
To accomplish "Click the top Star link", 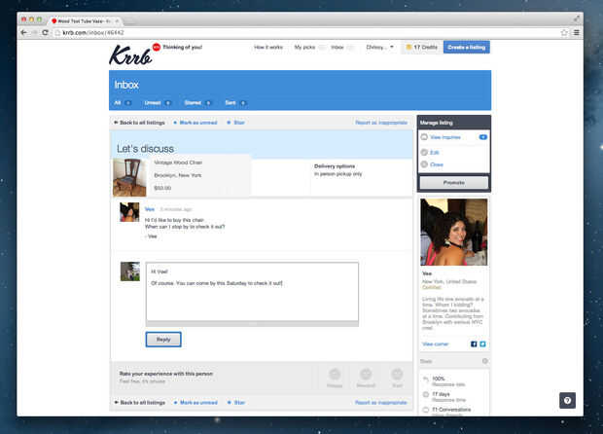I will click(235, 123).
